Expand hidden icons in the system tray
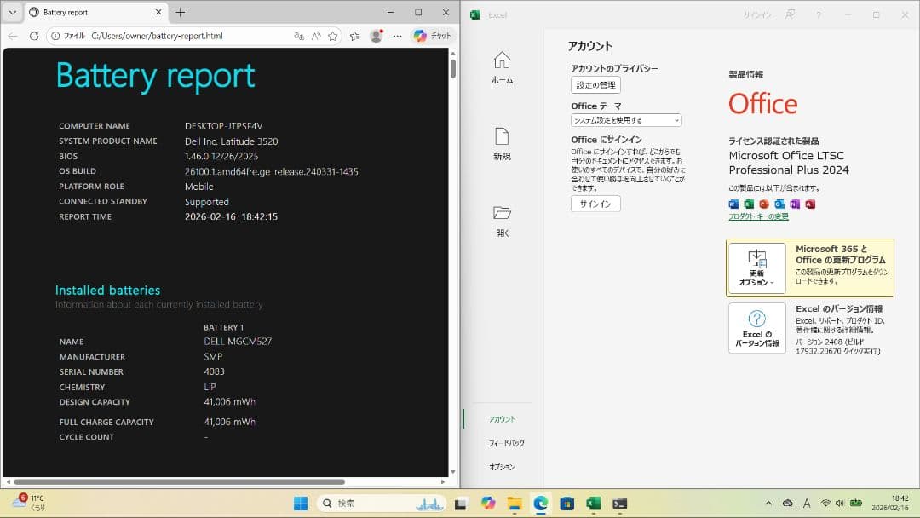920x518 pixels. (x=768, y=503)
